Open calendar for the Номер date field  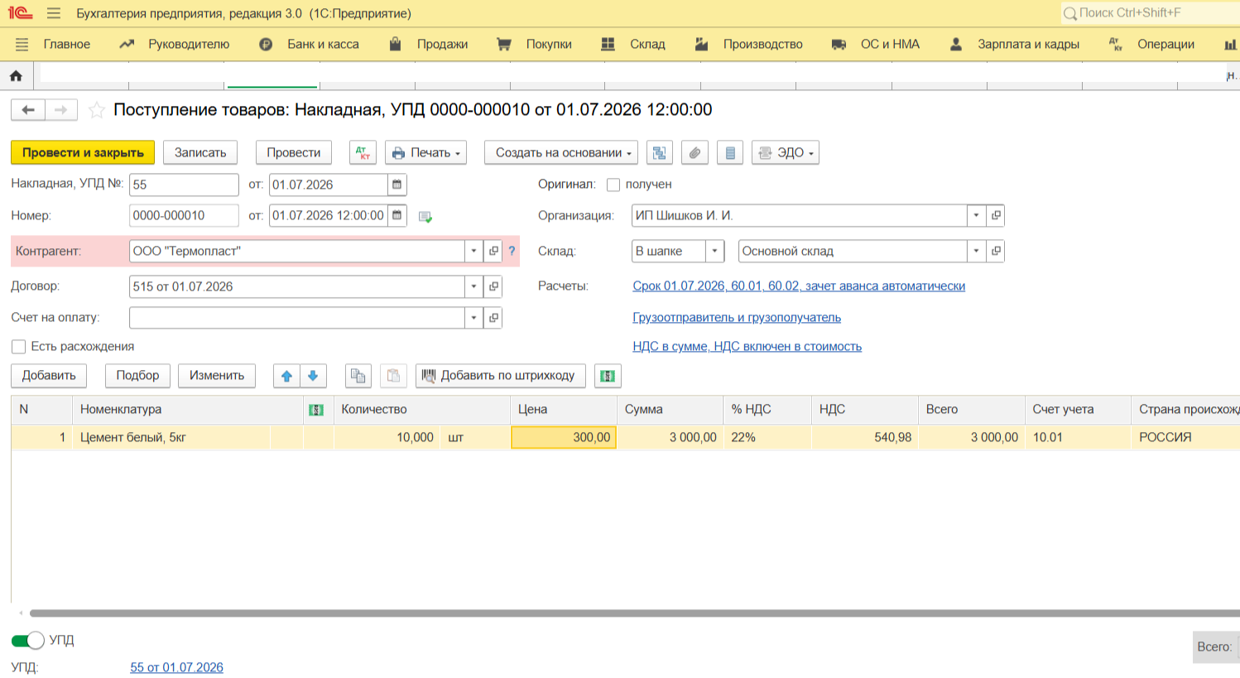point(397,215)
